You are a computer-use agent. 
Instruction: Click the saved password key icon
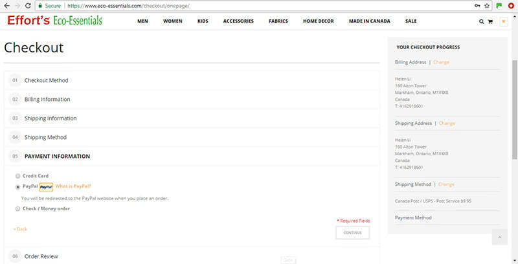click(x=478, y=5)
